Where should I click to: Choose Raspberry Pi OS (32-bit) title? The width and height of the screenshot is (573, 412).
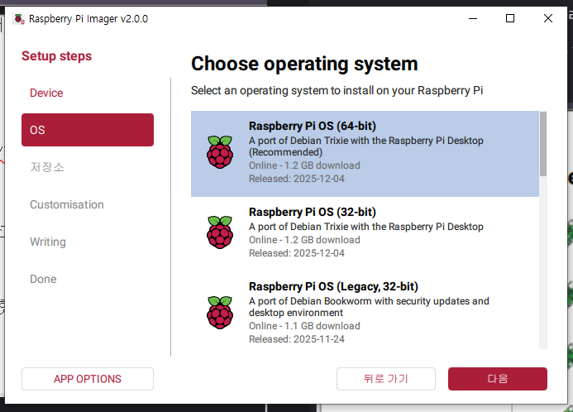pyautogui.click(x=313, y=212)
